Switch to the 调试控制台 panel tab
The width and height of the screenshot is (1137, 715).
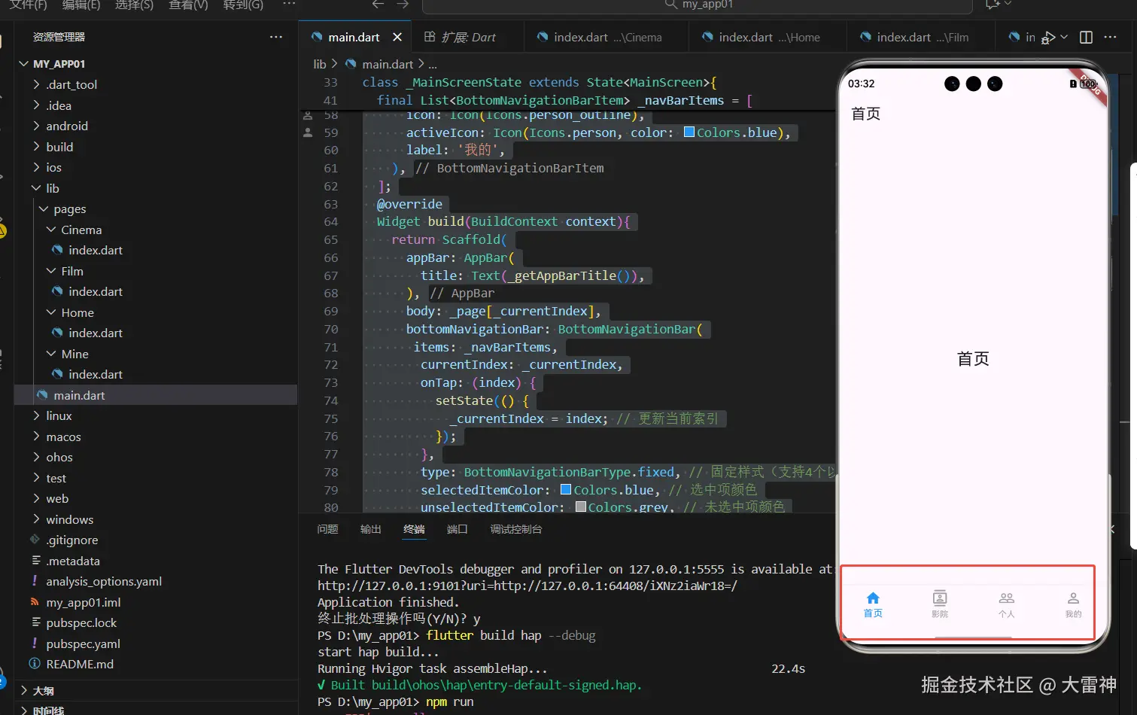coord(515,529)
